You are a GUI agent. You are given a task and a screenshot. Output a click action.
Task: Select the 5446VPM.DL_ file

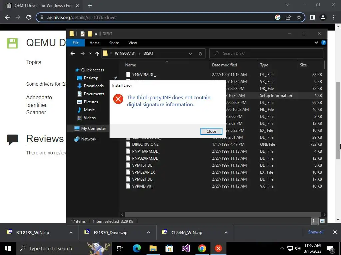[x=144, y=75]
